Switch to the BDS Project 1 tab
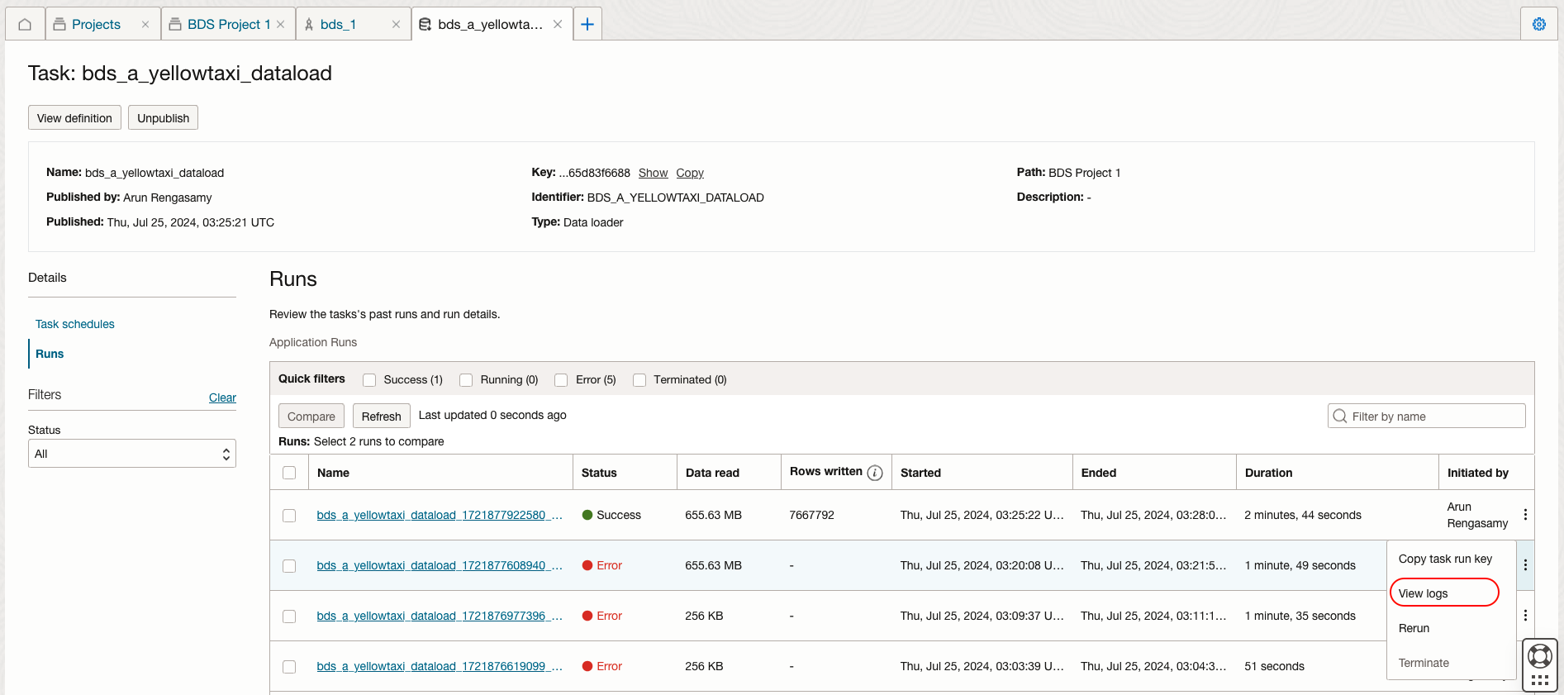This screenshot has width=1564, height=695. coord(228,25)
